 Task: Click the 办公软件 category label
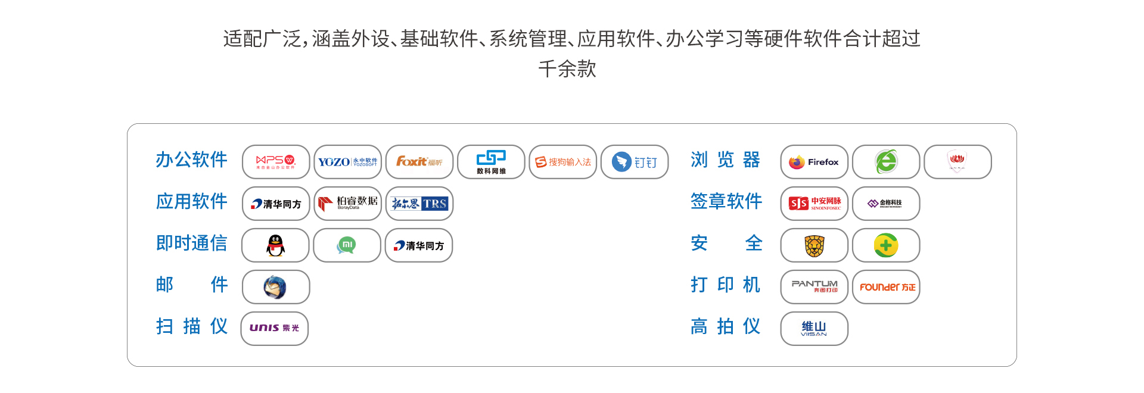coord(192,160)
